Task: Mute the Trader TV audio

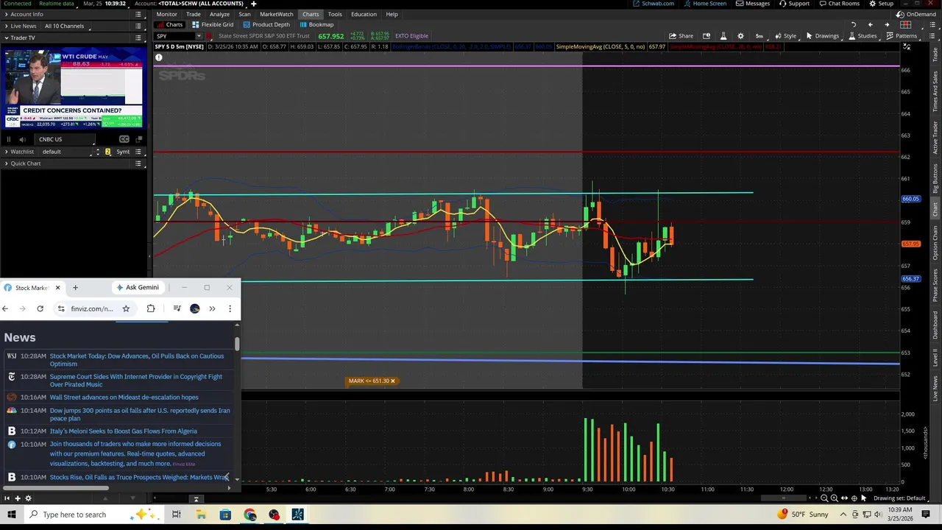Action: [x=23, y=139]
